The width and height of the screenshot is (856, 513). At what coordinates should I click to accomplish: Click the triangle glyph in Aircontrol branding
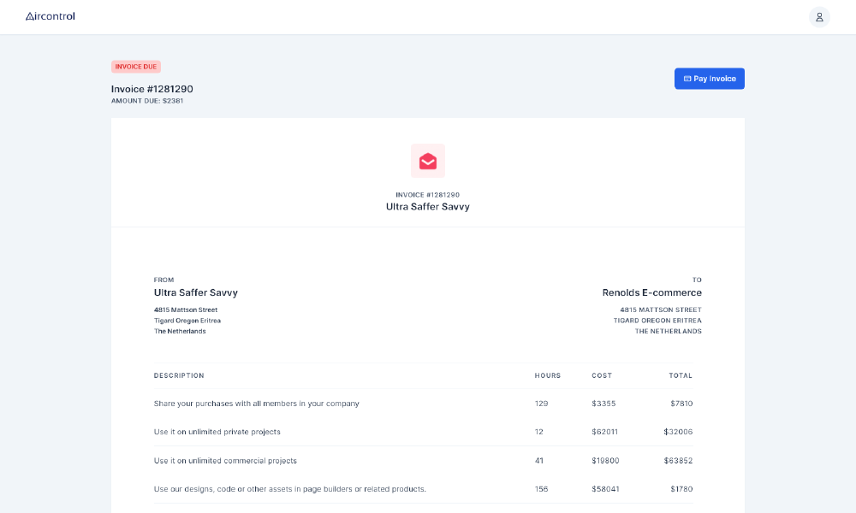pos(29,15)
